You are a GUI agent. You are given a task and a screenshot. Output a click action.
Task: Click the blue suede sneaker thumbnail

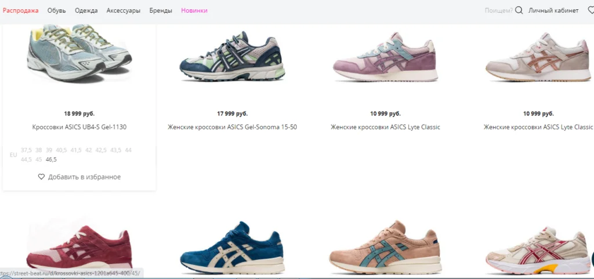[232, 248]
